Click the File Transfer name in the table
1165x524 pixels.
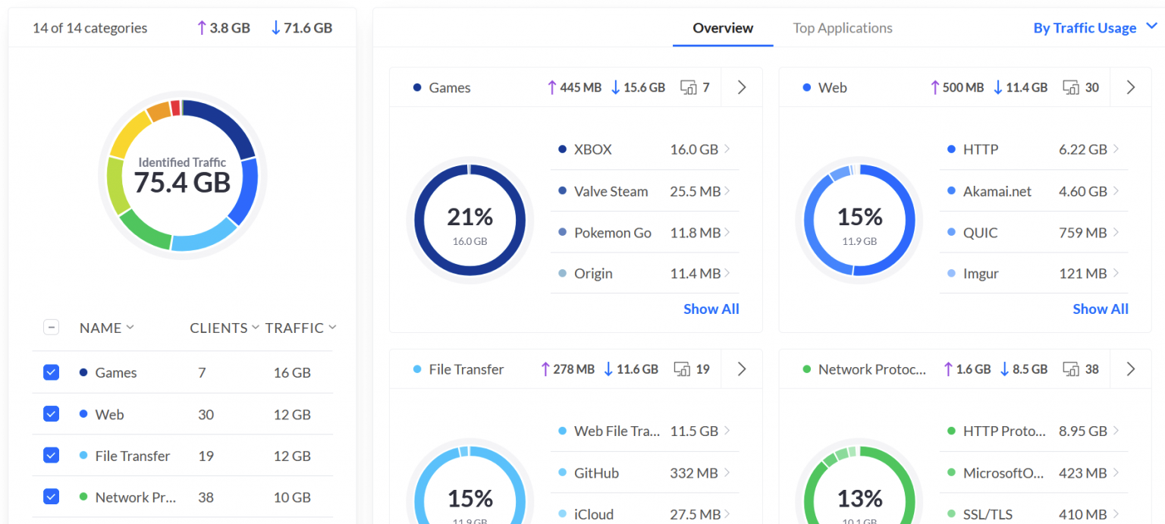tap(133, 457)
